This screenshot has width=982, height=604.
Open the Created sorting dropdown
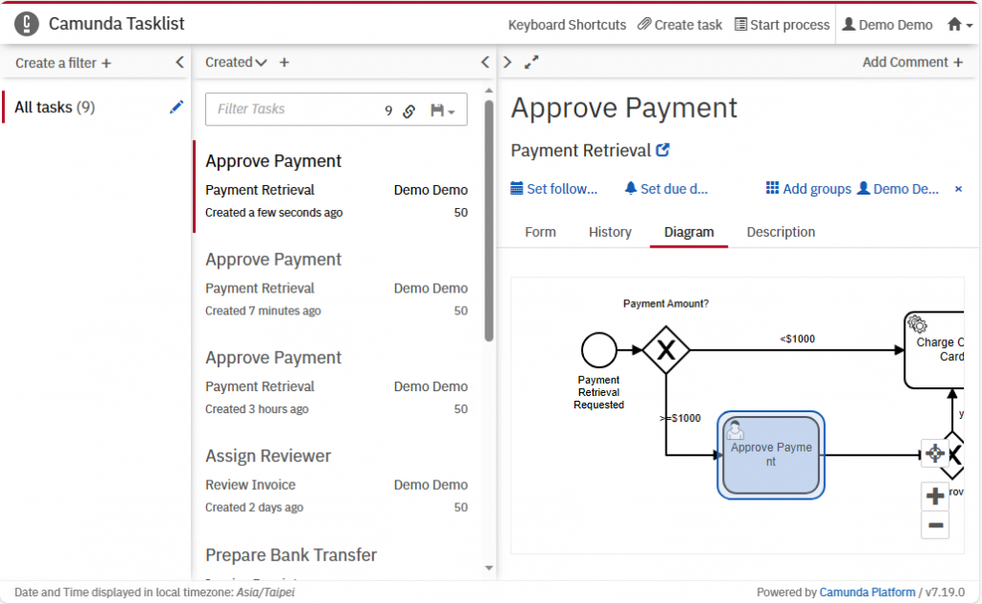coord(236,62)
